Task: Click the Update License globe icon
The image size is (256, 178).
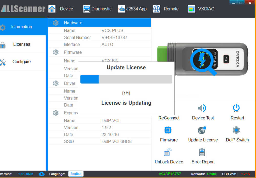Action: click(202, 130)
